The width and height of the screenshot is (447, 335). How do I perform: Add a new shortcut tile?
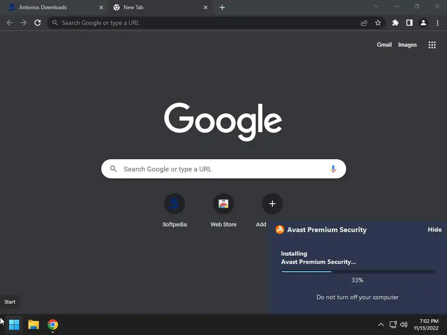(x=272, y=204)
